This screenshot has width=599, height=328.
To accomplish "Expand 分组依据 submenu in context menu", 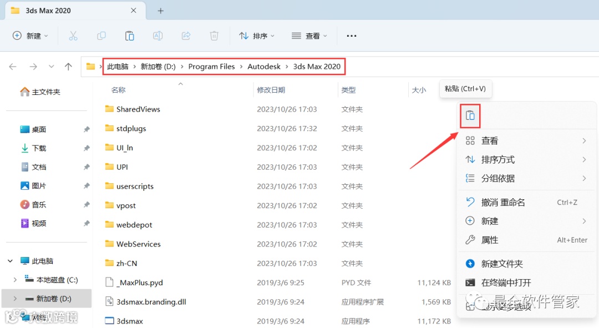I will [x=526, y=178].
